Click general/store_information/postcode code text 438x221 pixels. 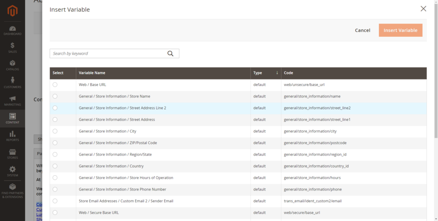(315, 143)
